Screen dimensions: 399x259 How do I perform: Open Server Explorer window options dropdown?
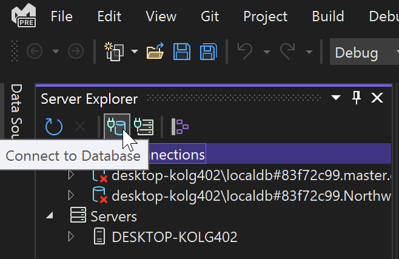click(335, 98)
